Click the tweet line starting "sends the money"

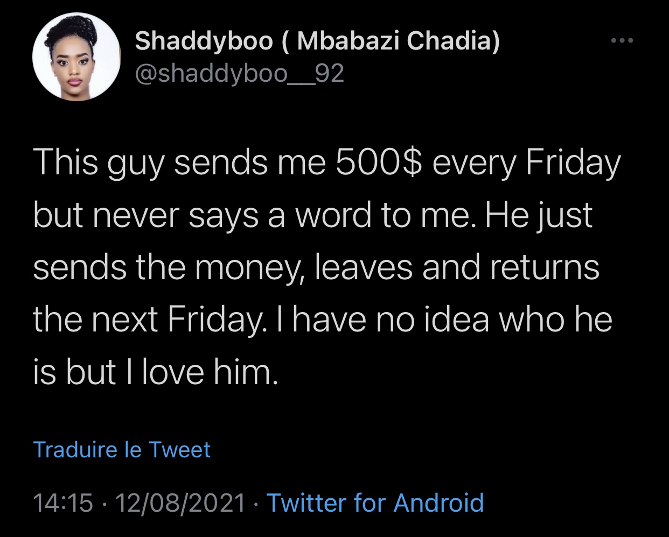(x=316, y=267)
